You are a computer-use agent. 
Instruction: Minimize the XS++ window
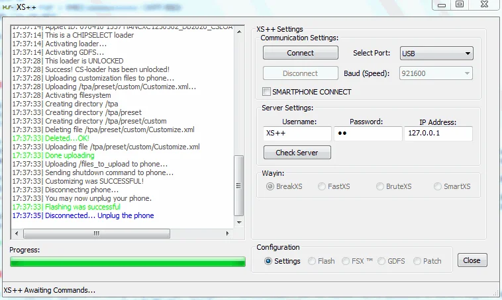(442, 5)
